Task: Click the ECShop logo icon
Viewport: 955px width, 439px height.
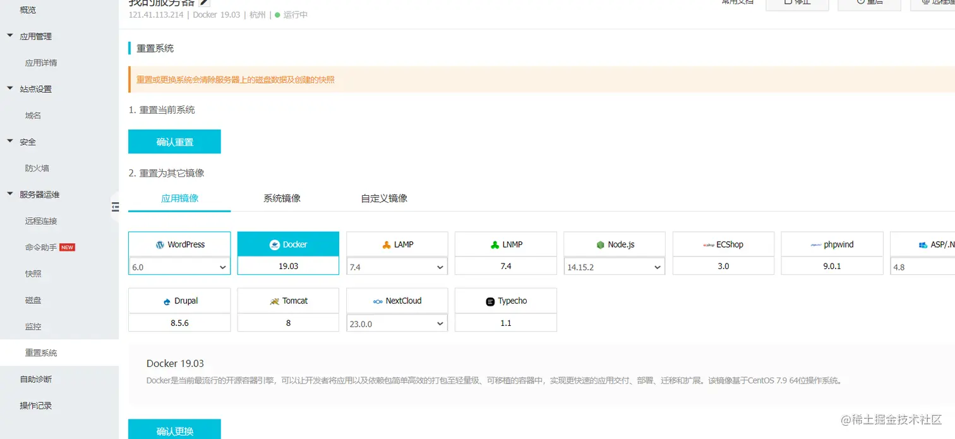Action: click(708, 244)
